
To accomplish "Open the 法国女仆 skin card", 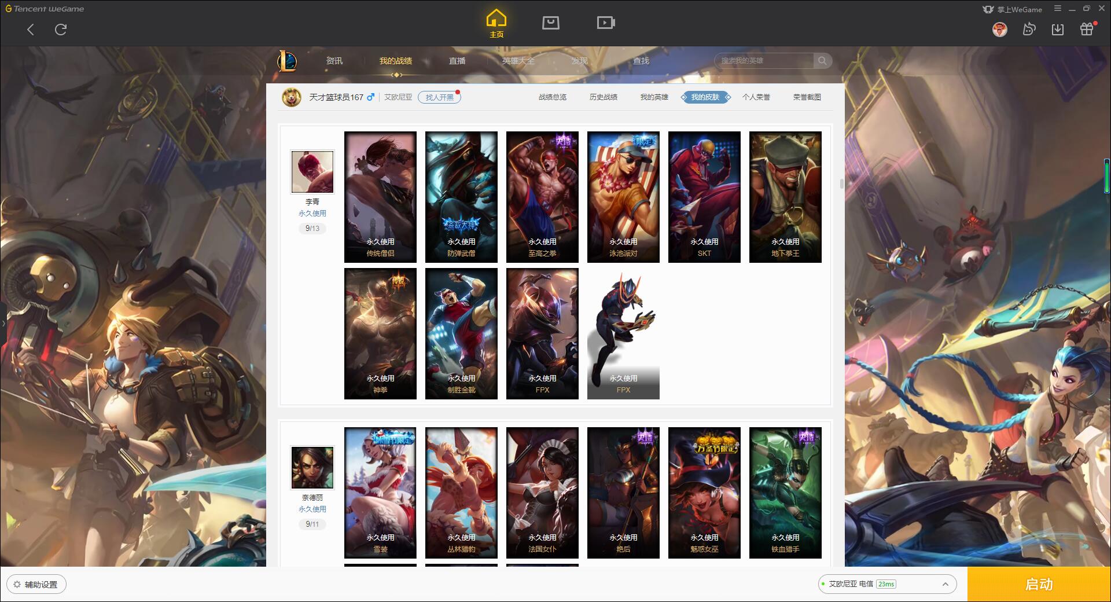I will click(x=542, y=493).
